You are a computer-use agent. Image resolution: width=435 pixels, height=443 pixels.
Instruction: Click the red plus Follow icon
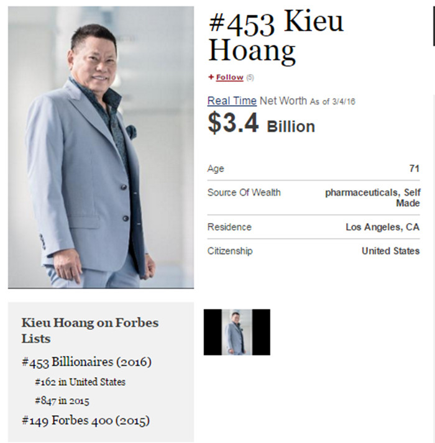click(211, 77)
